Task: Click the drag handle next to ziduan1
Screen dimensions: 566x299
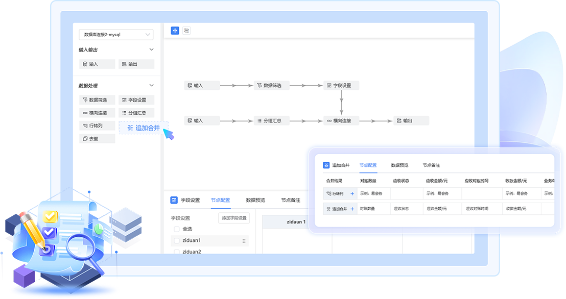Action: coord(244,241)
